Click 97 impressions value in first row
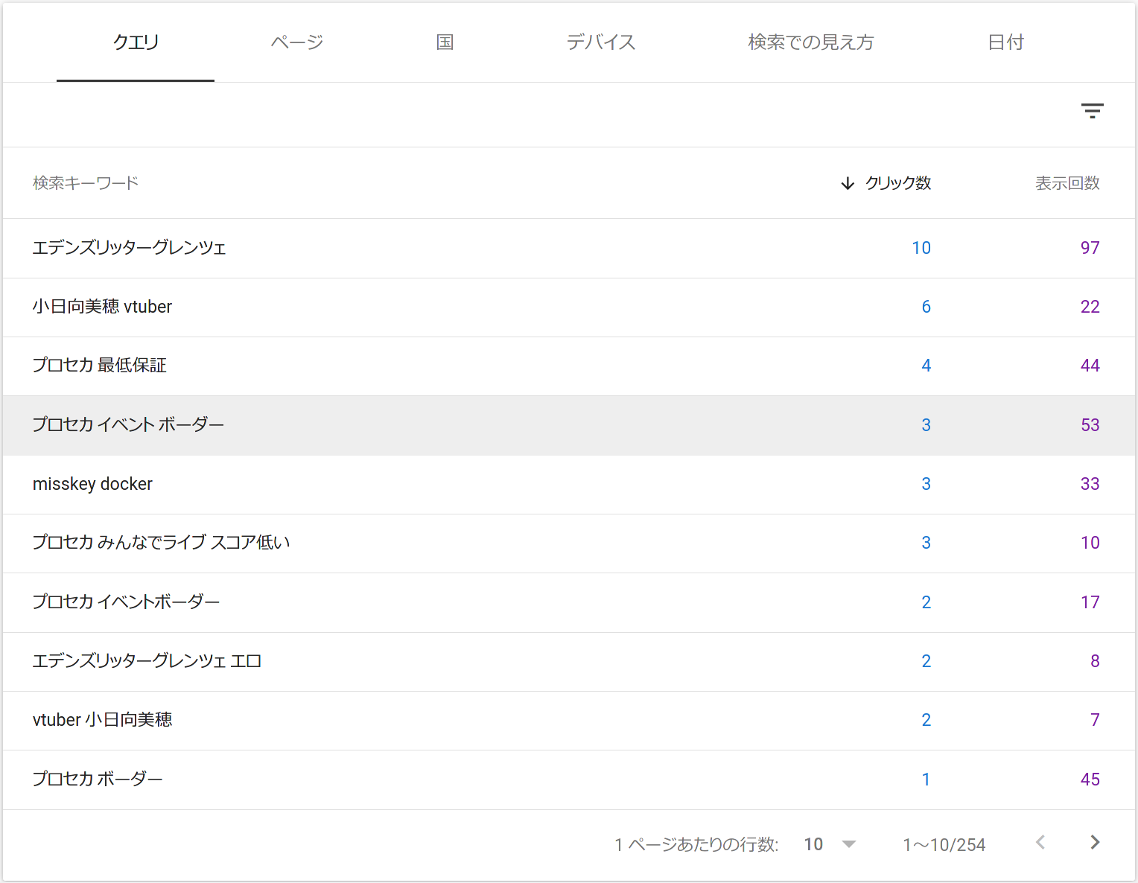 [x=1090, y=248]
